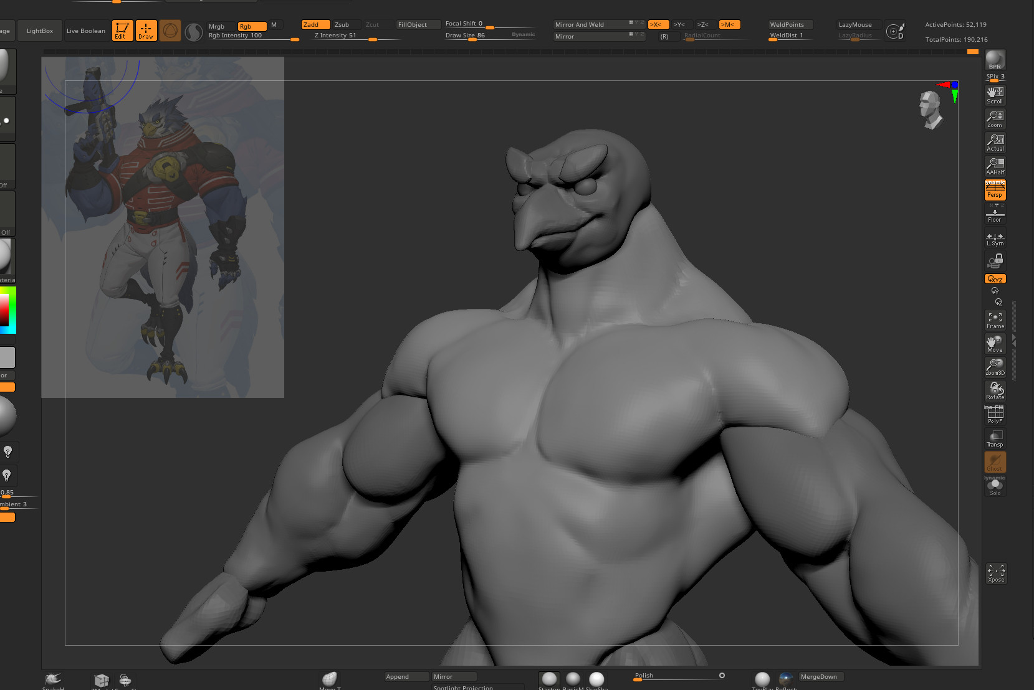Adjust Draw Size slider
This screenshot has height=690, width=1034.
(490, 35)
